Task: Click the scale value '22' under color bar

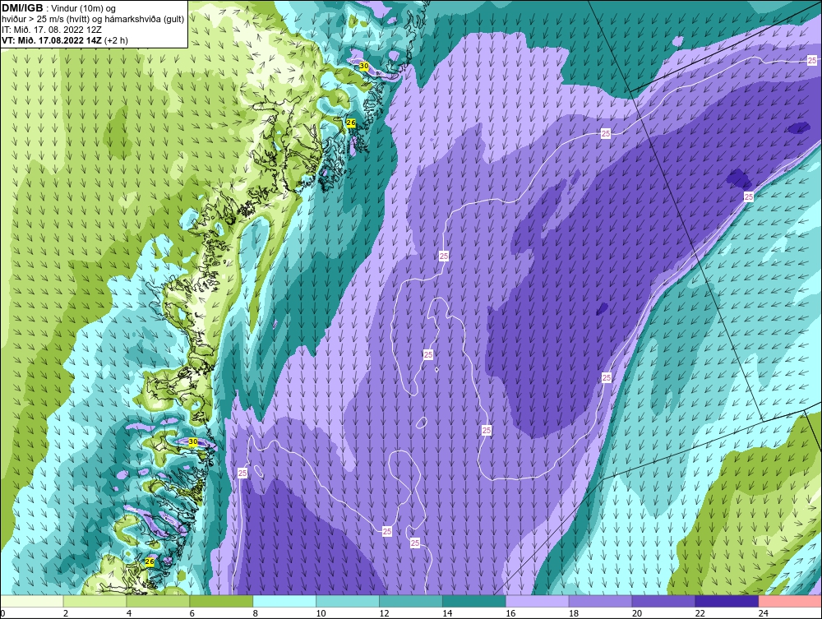Action: click(x=700, y=613)
